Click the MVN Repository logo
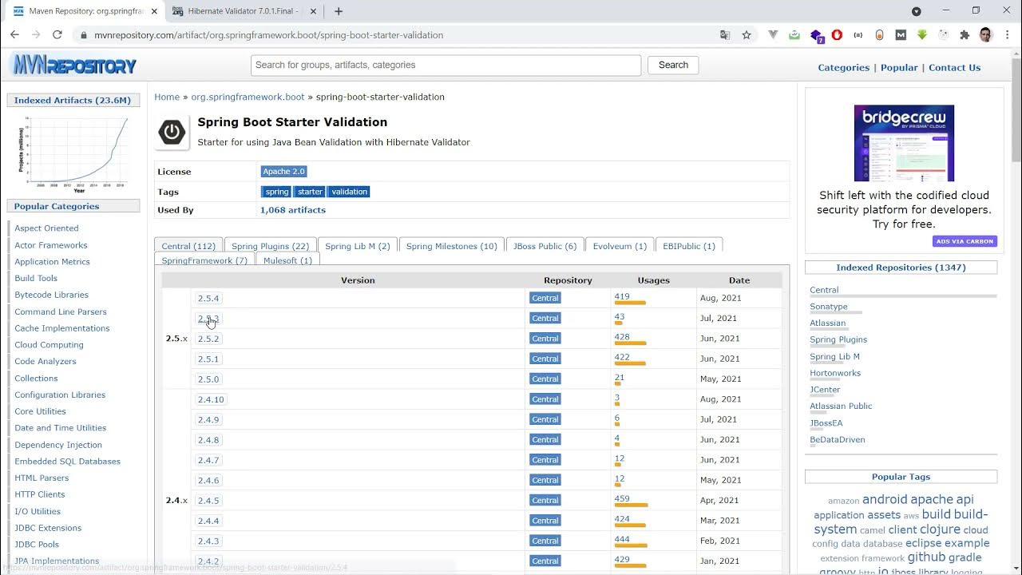 click(73, 65)
